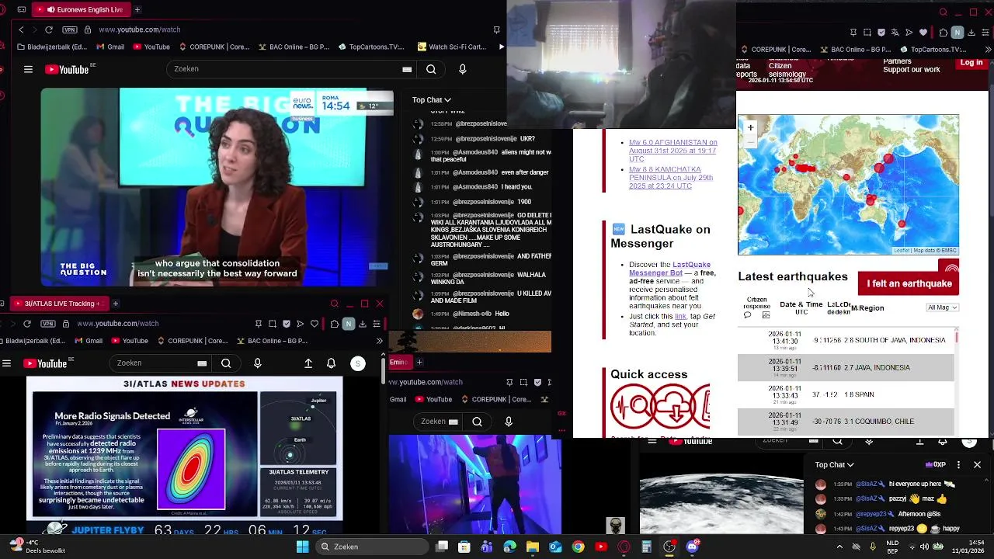Click search magnifier in Euronews YouTube window
This screenshot has height=559, width=994.
(x=431, y=69)
